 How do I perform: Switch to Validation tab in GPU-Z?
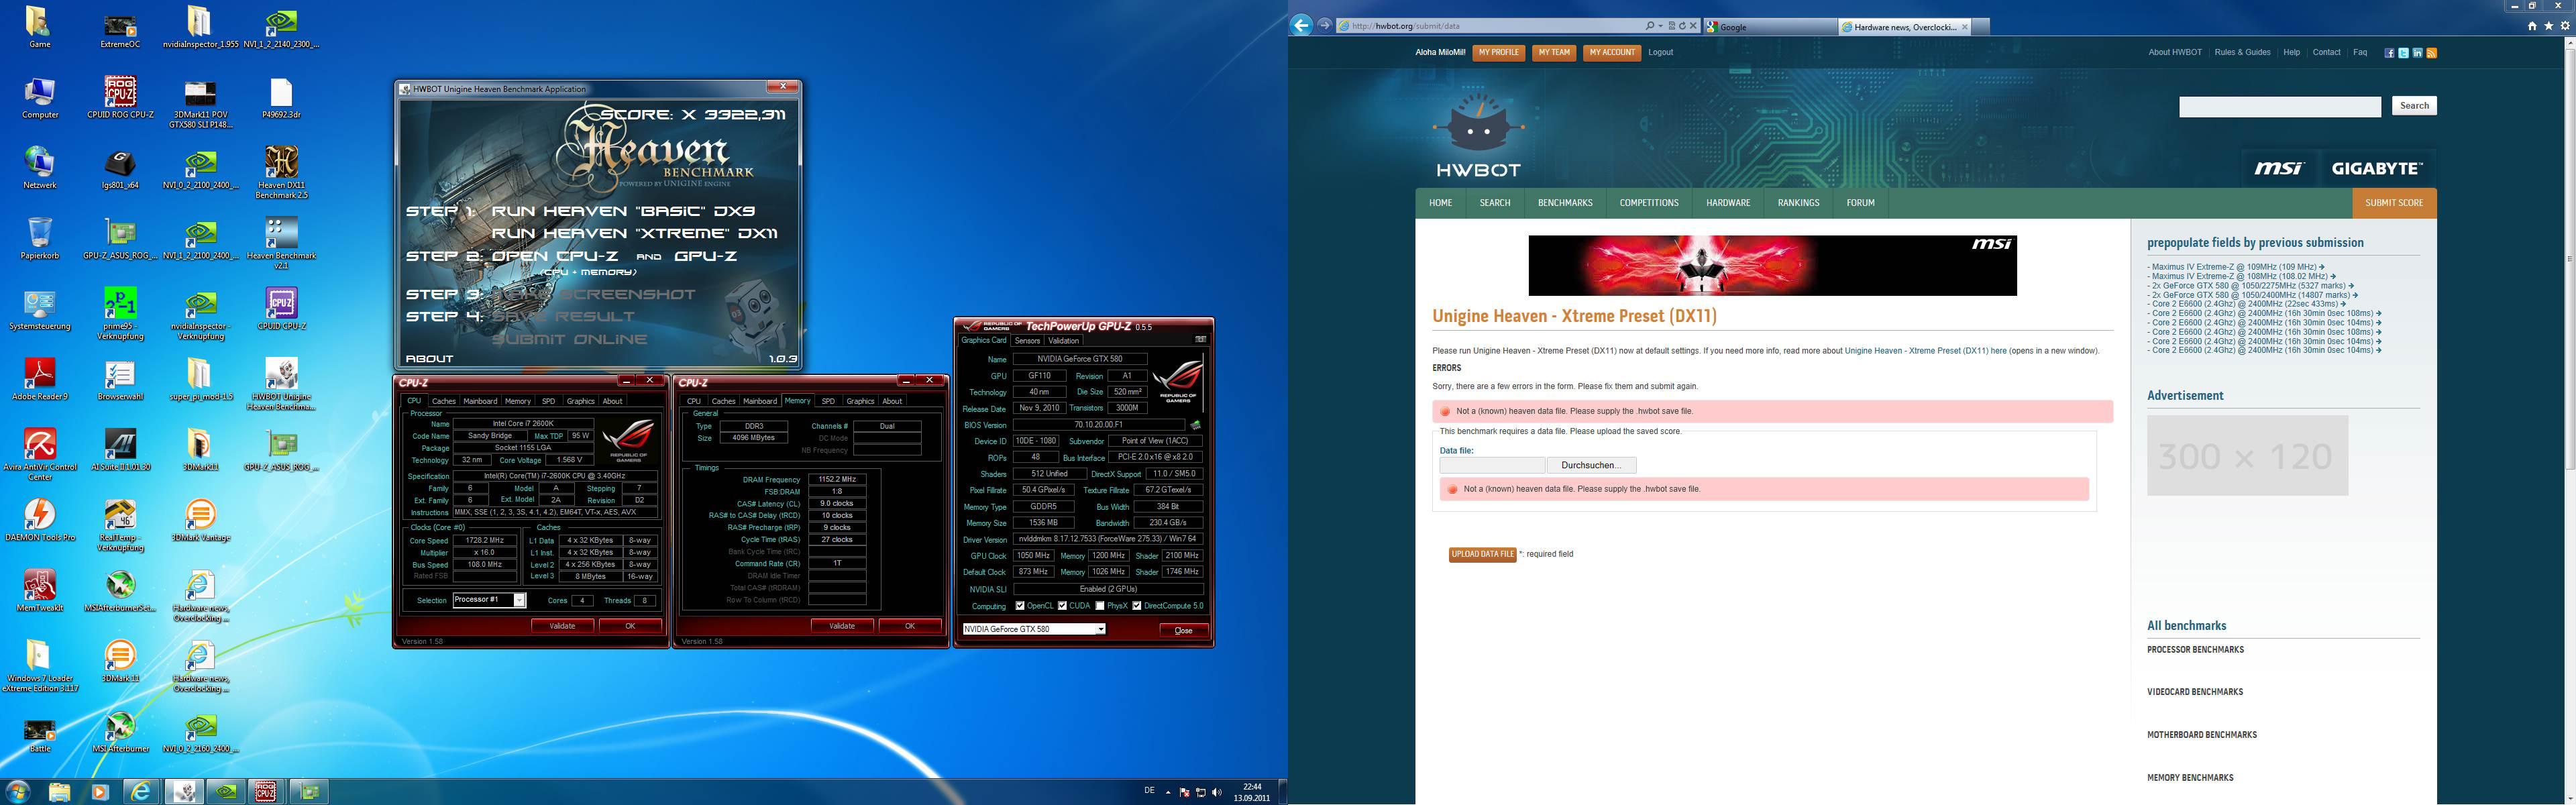coord(1064,340)
